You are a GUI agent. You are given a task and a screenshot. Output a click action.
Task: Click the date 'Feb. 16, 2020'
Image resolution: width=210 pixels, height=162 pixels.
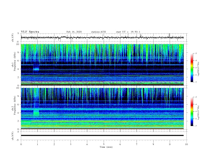pos(74,32)
